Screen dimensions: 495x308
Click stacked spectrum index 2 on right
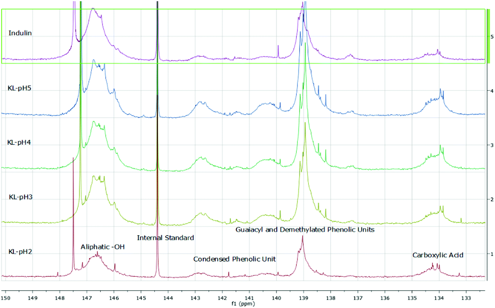click(x=492, y=199)
